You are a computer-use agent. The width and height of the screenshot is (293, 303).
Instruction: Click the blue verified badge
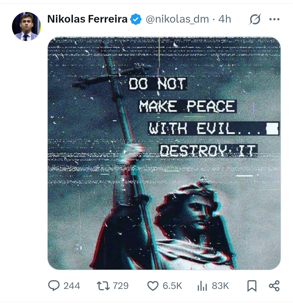tap(136, 19)
